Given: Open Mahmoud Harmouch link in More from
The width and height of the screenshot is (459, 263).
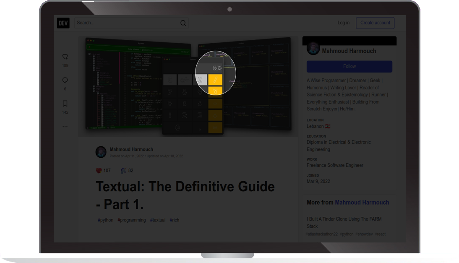Looking at the screenshot, I should tap(362, 203).
